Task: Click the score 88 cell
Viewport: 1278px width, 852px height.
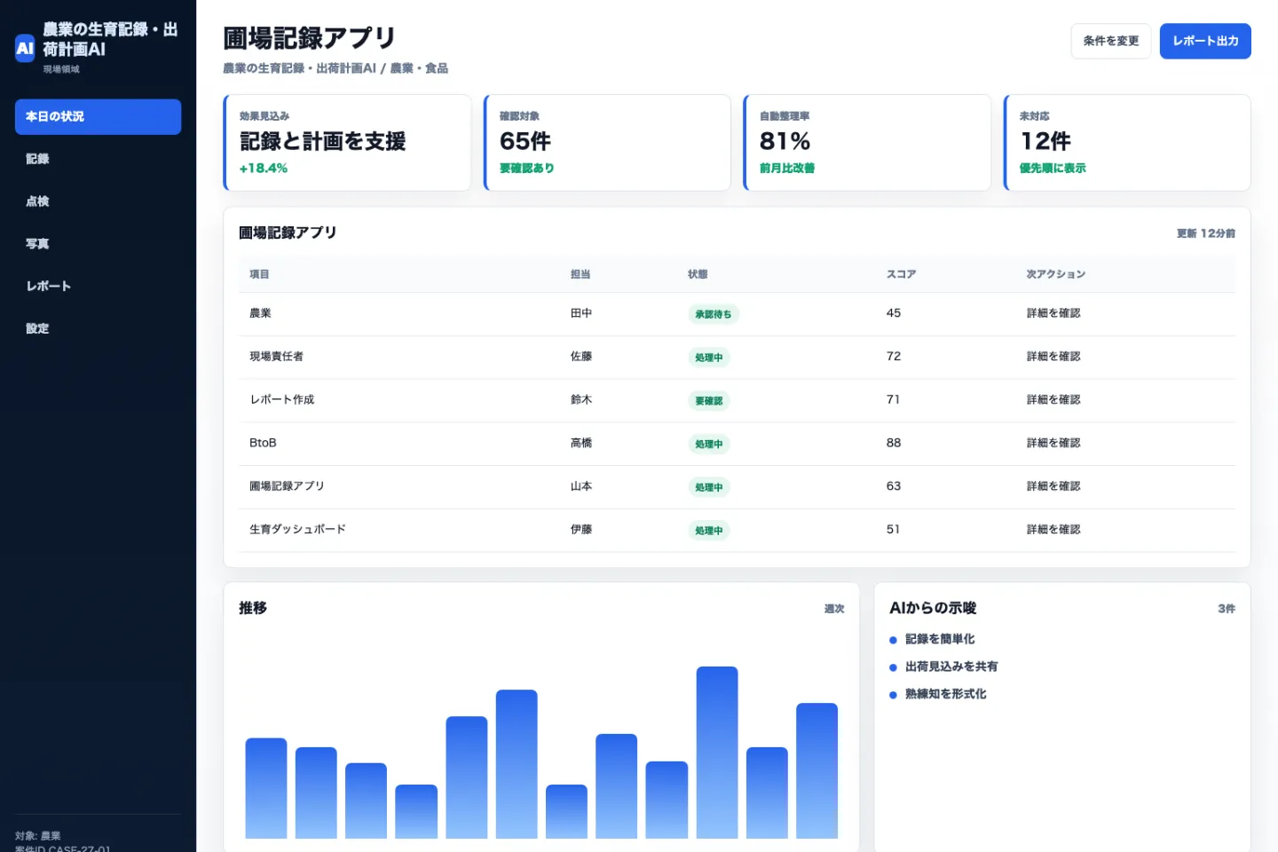Action: point(894,443)
